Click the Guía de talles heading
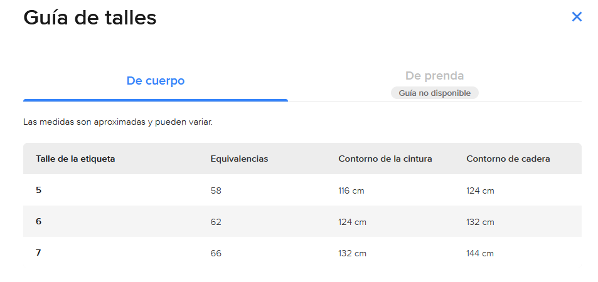This screenshot has width=598, height=282. [x=90, y=18]
